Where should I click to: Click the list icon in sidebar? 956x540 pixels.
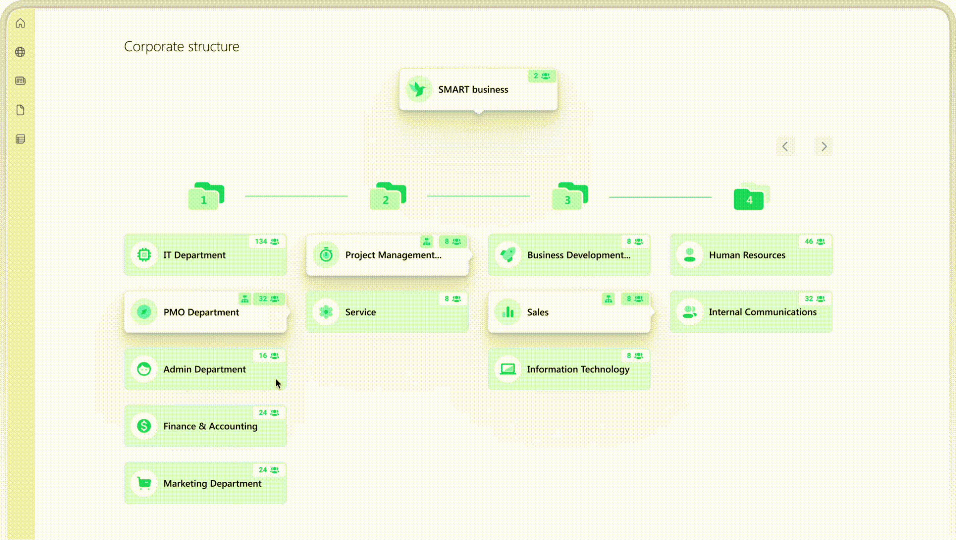click(x=21, y=139)
